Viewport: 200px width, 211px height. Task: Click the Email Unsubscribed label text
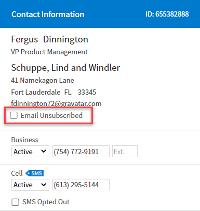[51, 115]
